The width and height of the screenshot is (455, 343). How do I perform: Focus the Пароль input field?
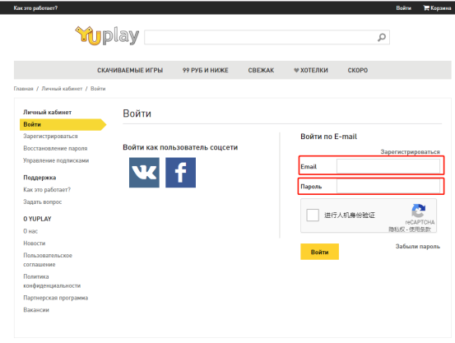(388, 186)
